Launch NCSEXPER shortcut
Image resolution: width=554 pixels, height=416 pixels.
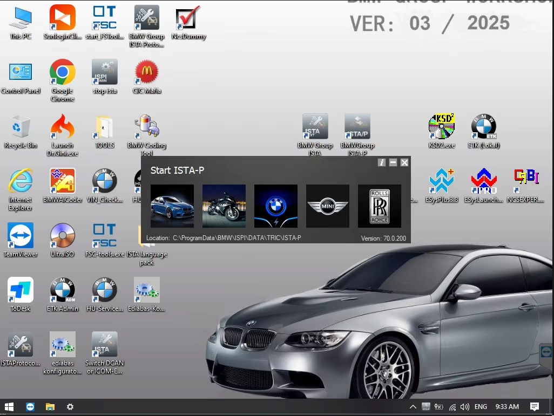[x=525, y=186]
